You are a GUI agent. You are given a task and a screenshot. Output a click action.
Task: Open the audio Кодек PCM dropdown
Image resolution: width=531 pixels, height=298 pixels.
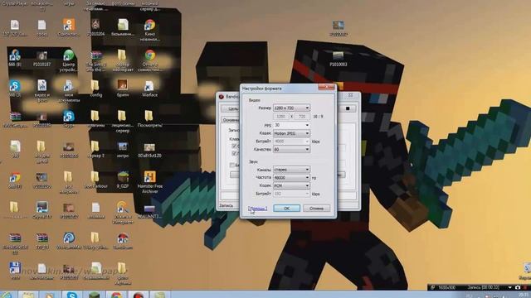tap(291, 185)
